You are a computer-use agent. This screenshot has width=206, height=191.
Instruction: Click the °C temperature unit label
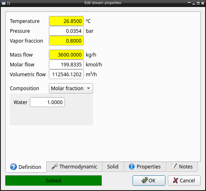click(x=88, y=21)
